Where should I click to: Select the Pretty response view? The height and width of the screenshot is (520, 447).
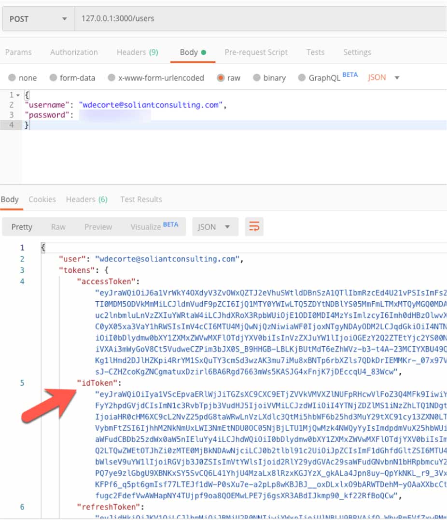pyautogui.click(x=22, y=227)
